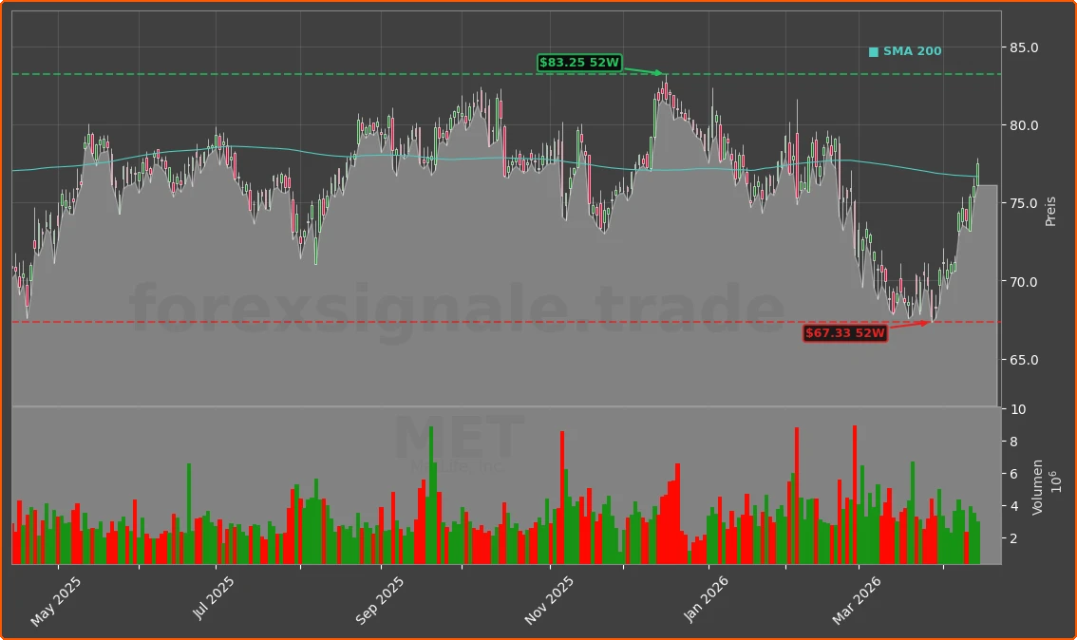Viewport: 1077px width, 640px height.
Task: Open the Nov 2025 date axis label
Action: coord(548,596)
